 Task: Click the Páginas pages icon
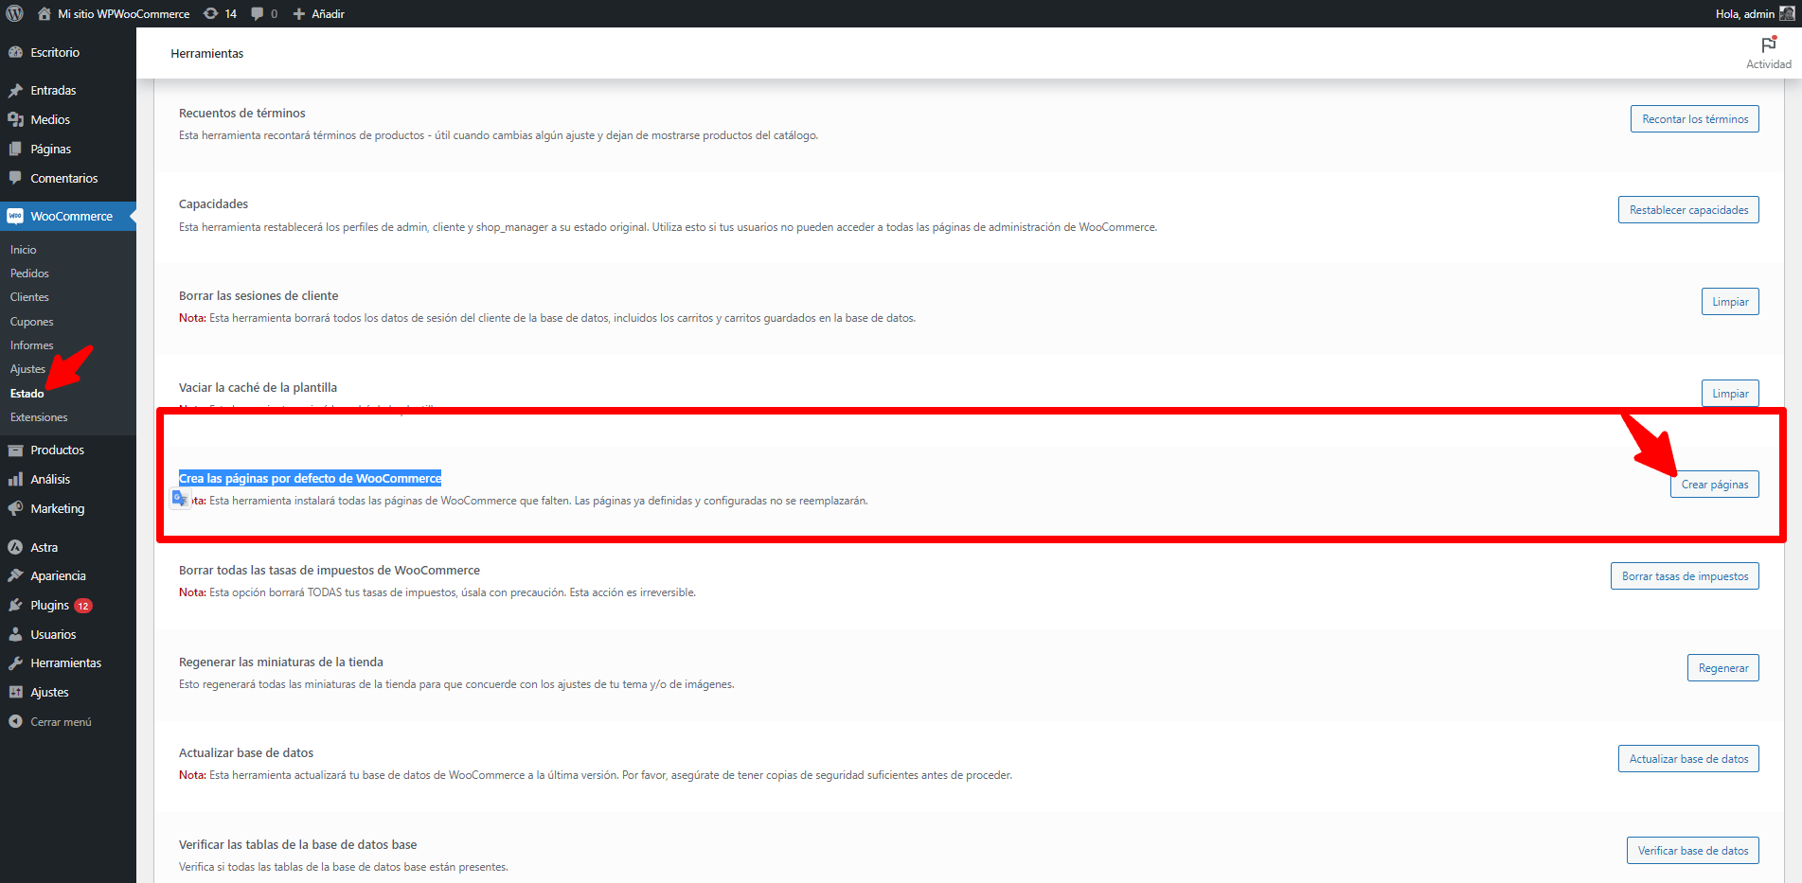(15, 149)
